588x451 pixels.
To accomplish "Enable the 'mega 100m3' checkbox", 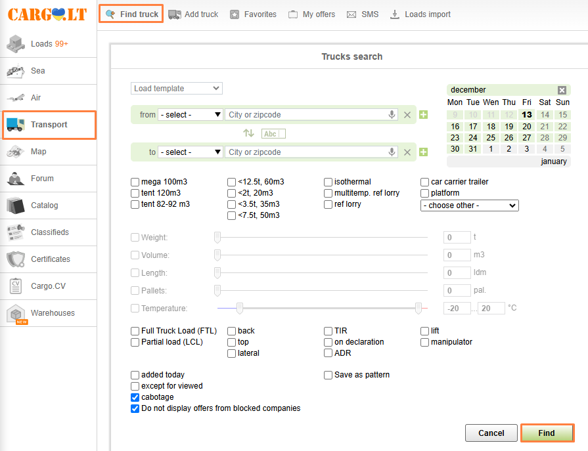I will click(135, 182).
